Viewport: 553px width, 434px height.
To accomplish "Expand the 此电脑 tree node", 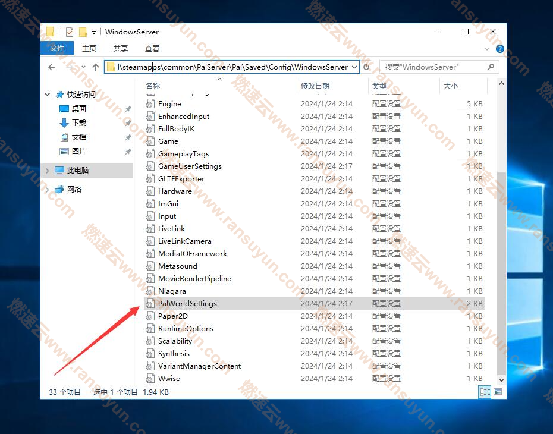I will [x=47, y=171].
